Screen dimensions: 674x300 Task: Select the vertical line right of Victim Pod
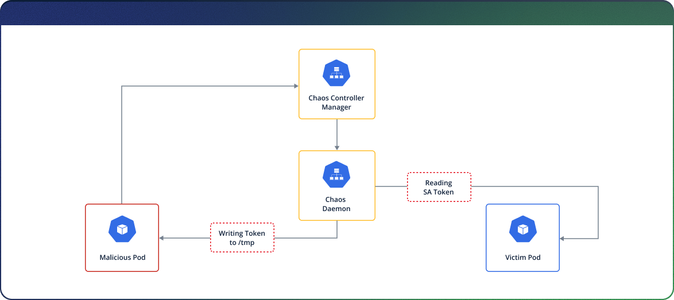(598, 212)
